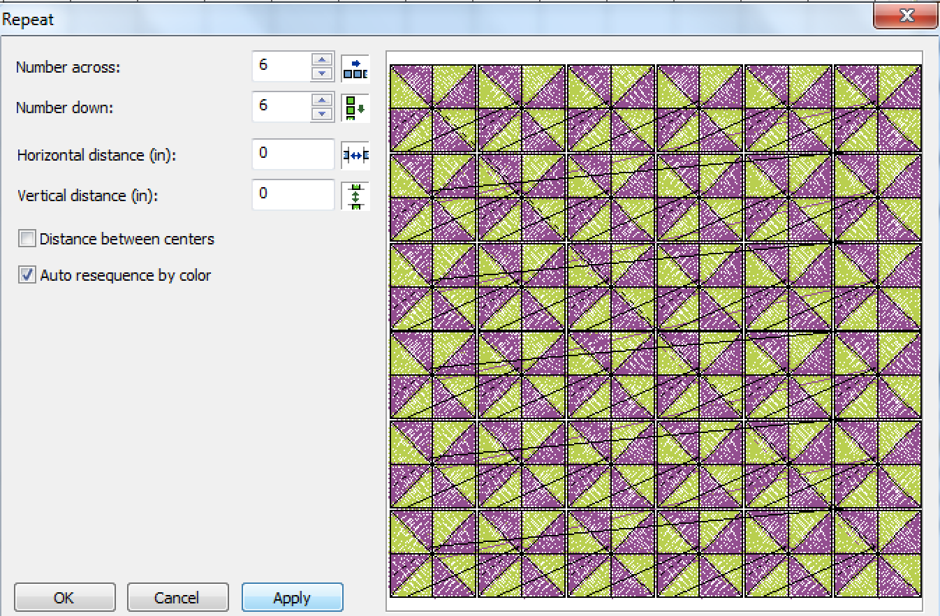940x616 pixels.
Task: Close the Repeat dialog
Action: point(906,16)
